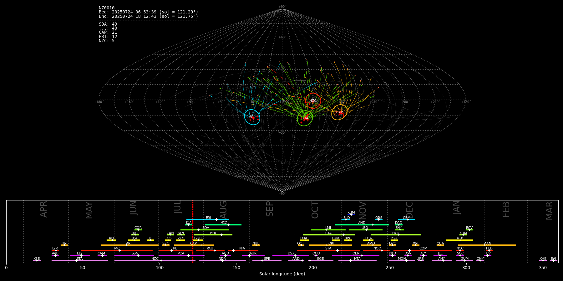Click the 'SDA: 49' count entry
The width and height of the screenshot is (563, 281).
pos(108,24)
